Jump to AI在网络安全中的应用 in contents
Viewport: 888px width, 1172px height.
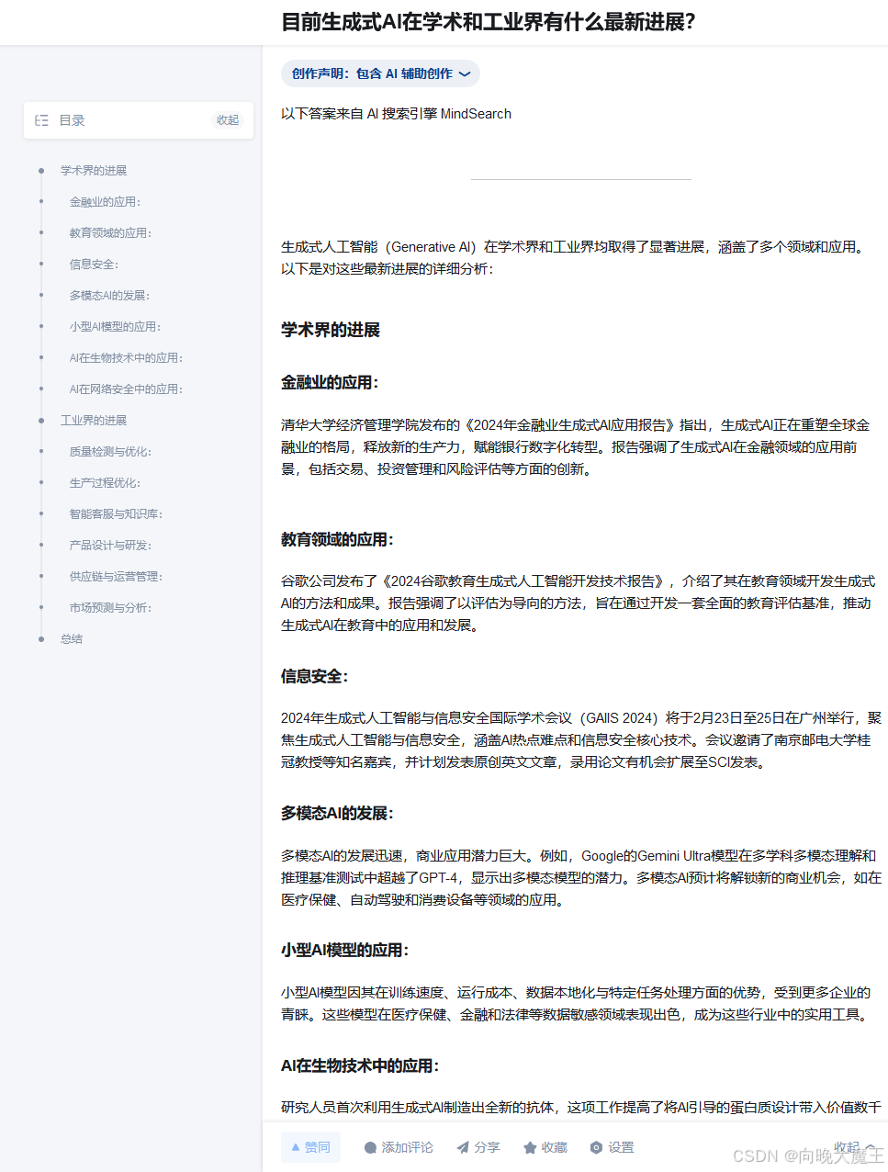click(x=126, y=389)
